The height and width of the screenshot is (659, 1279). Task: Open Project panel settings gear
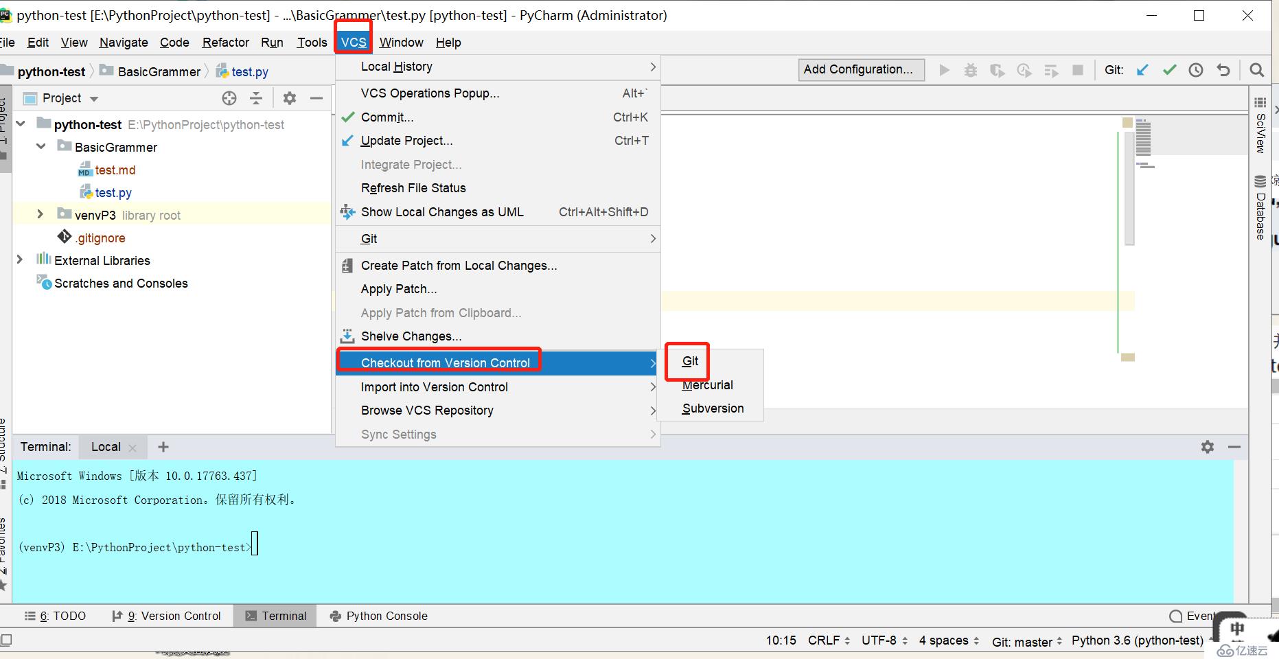click(290, 98)
